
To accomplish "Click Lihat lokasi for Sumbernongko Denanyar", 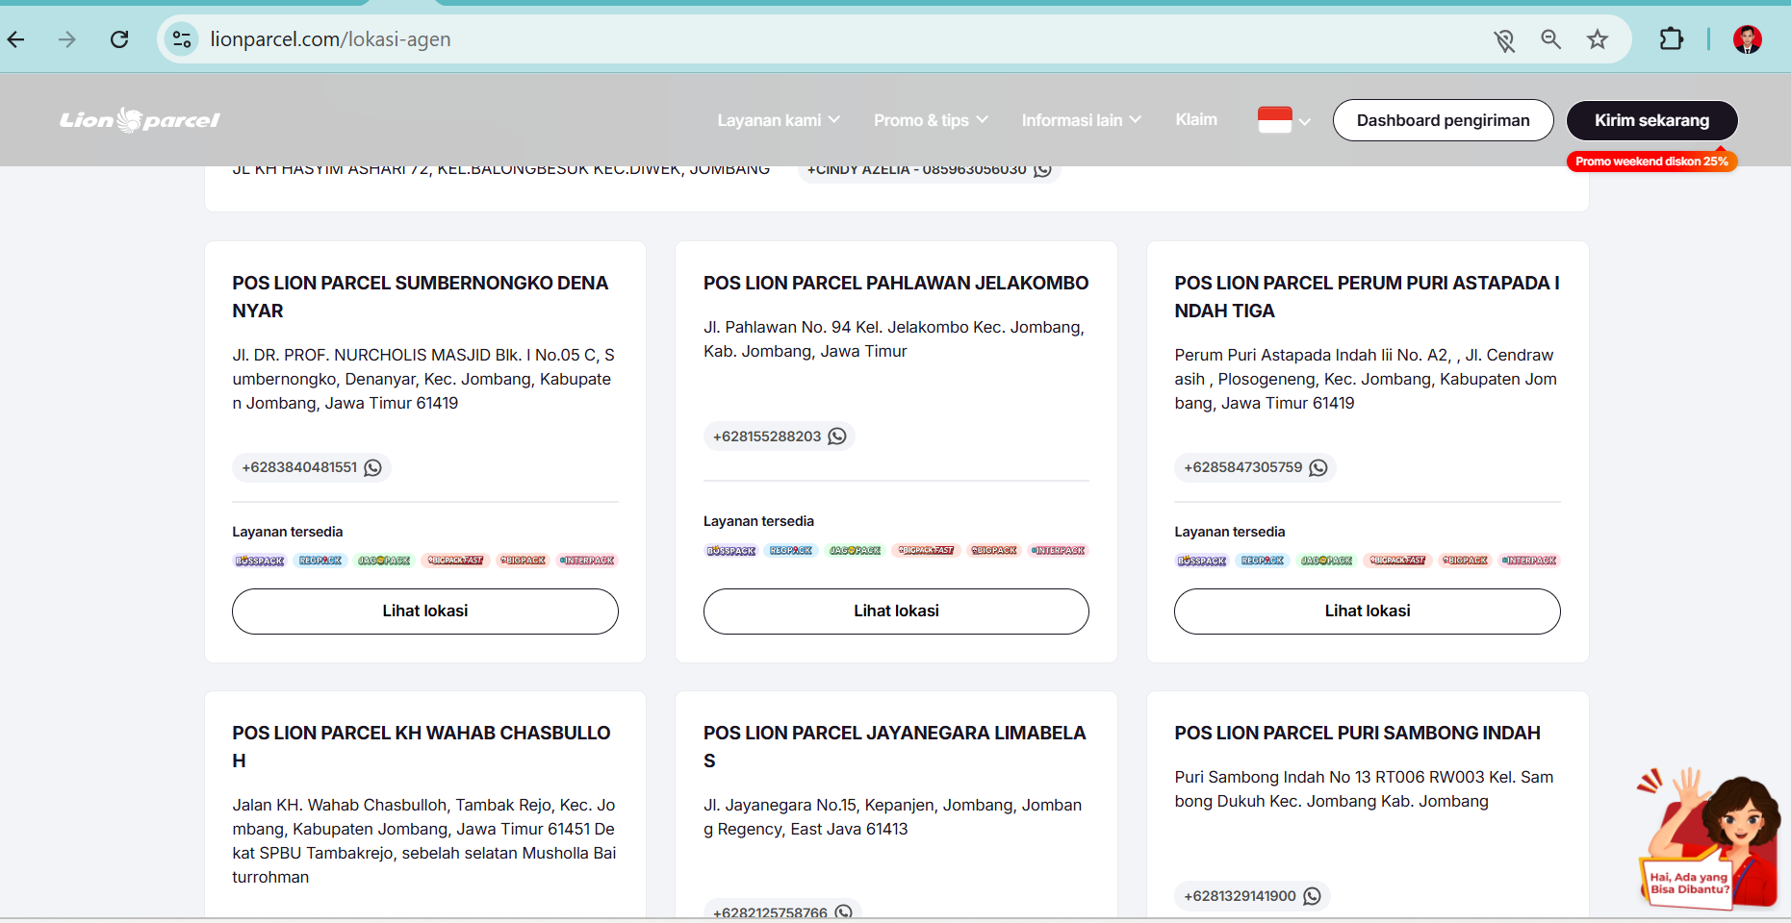I will pos(425,611).
